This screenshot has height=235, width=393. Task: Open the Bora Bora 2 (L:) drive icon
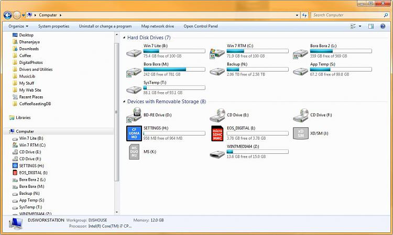300,53
